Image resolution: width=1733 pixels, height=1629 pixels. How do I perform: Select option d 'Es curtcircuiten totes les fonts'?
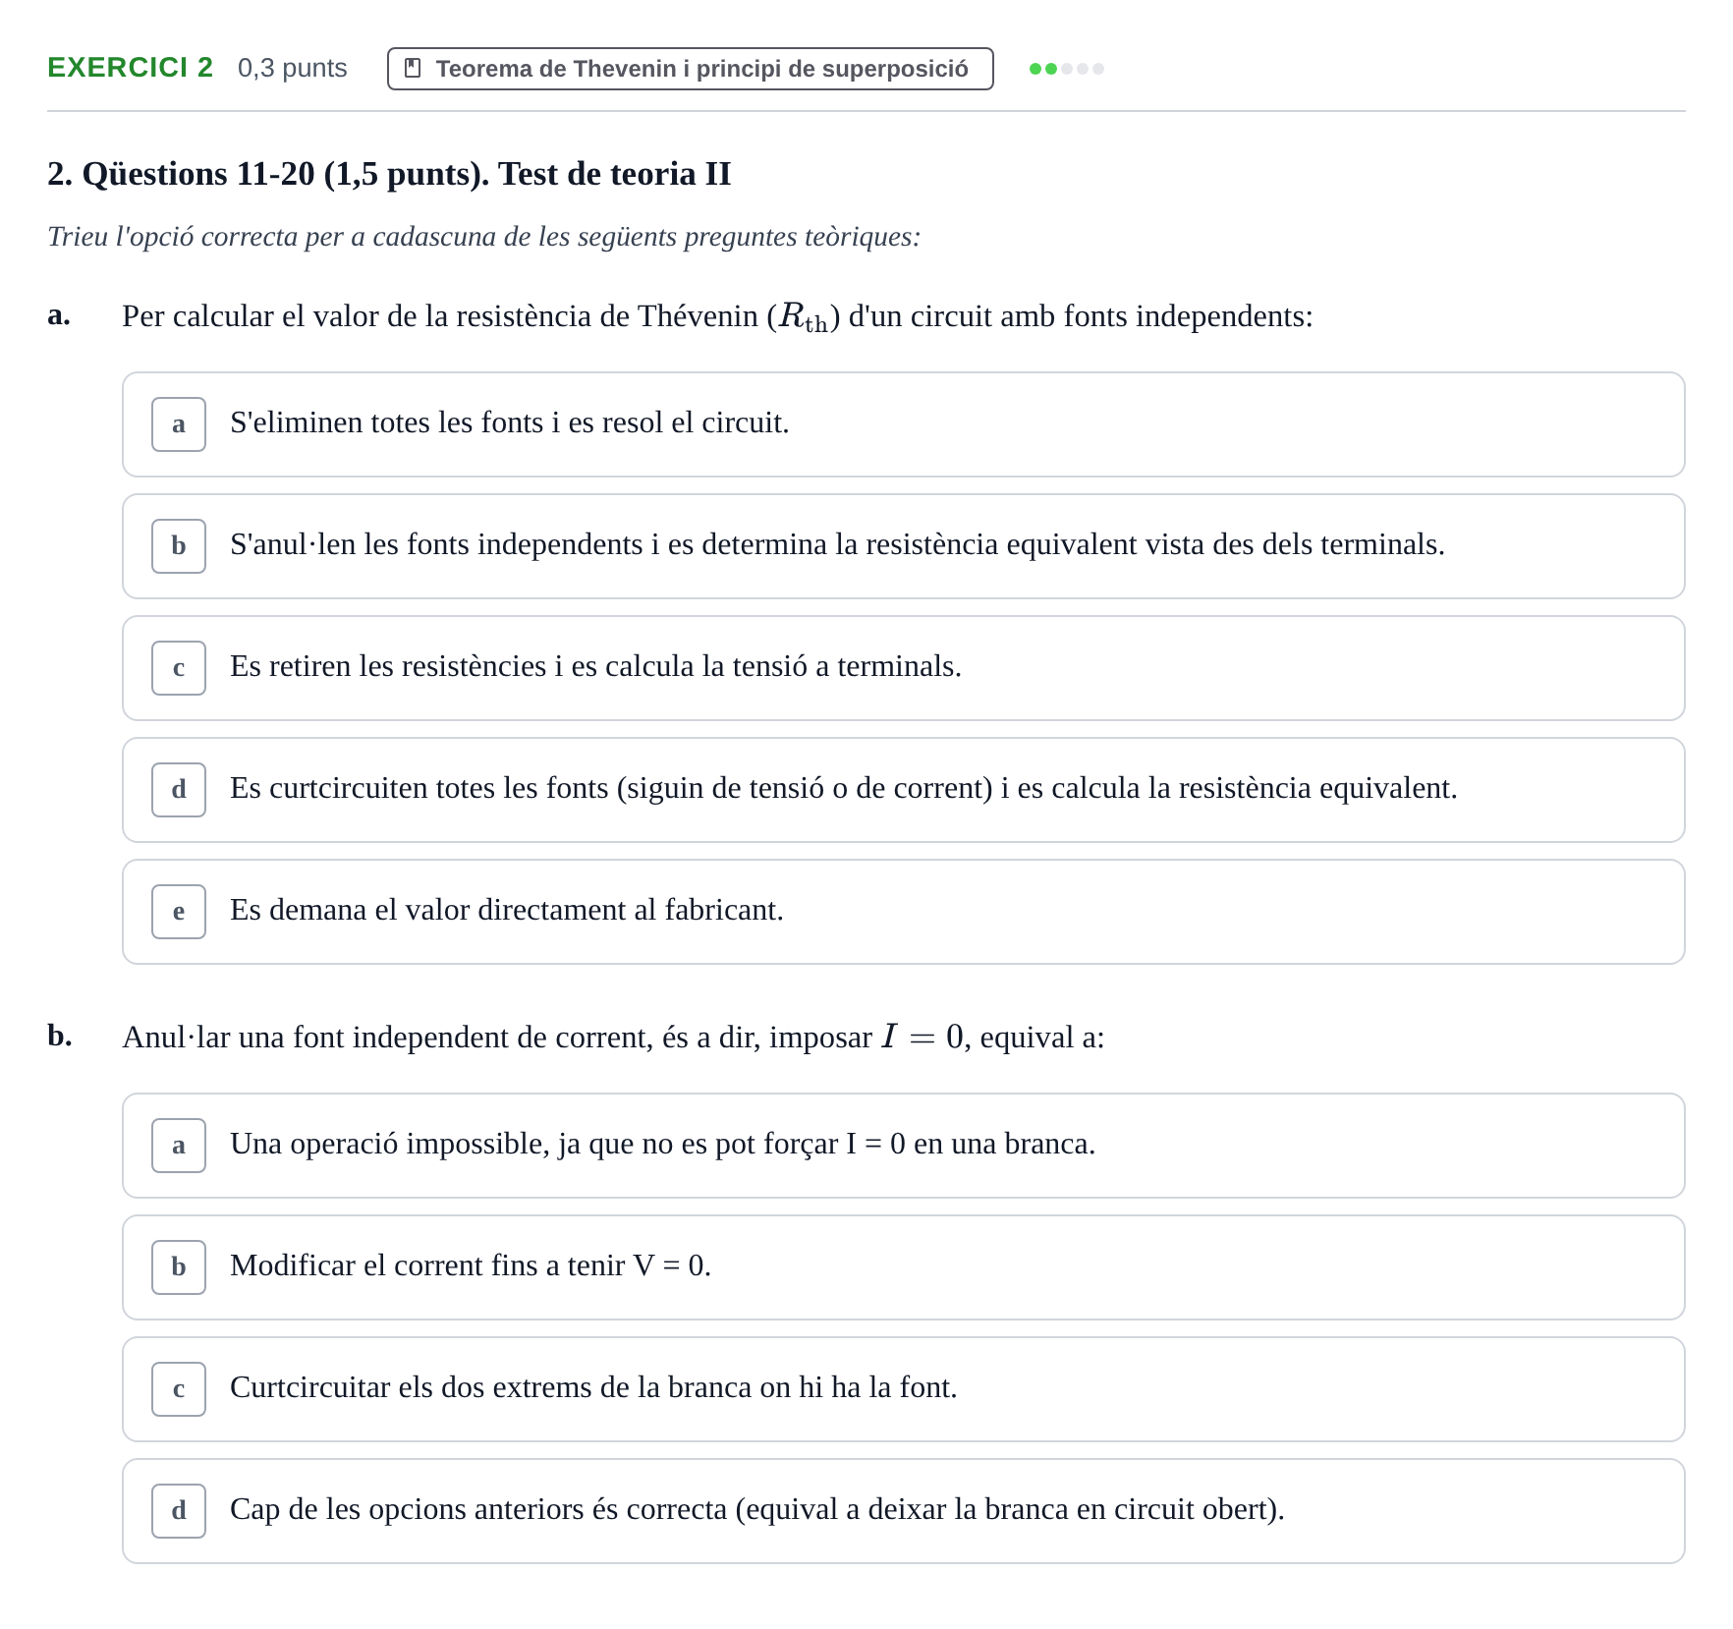coord(903,790)
